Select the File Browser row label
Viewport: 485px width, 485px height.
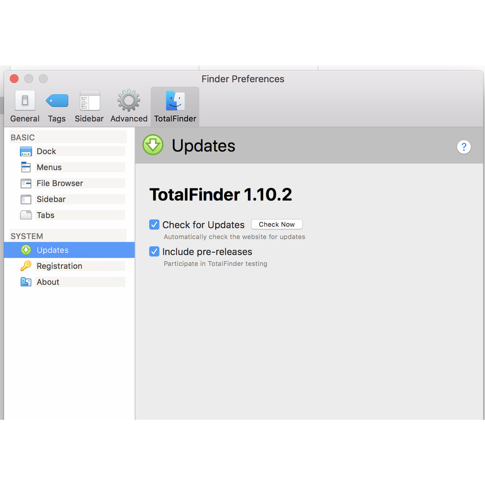tap(60, 183)
